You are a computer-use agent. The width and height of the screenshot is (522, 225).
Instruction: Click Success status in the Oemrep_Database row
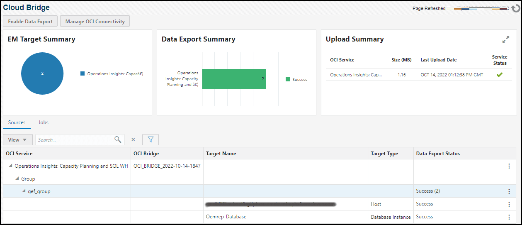424,217
